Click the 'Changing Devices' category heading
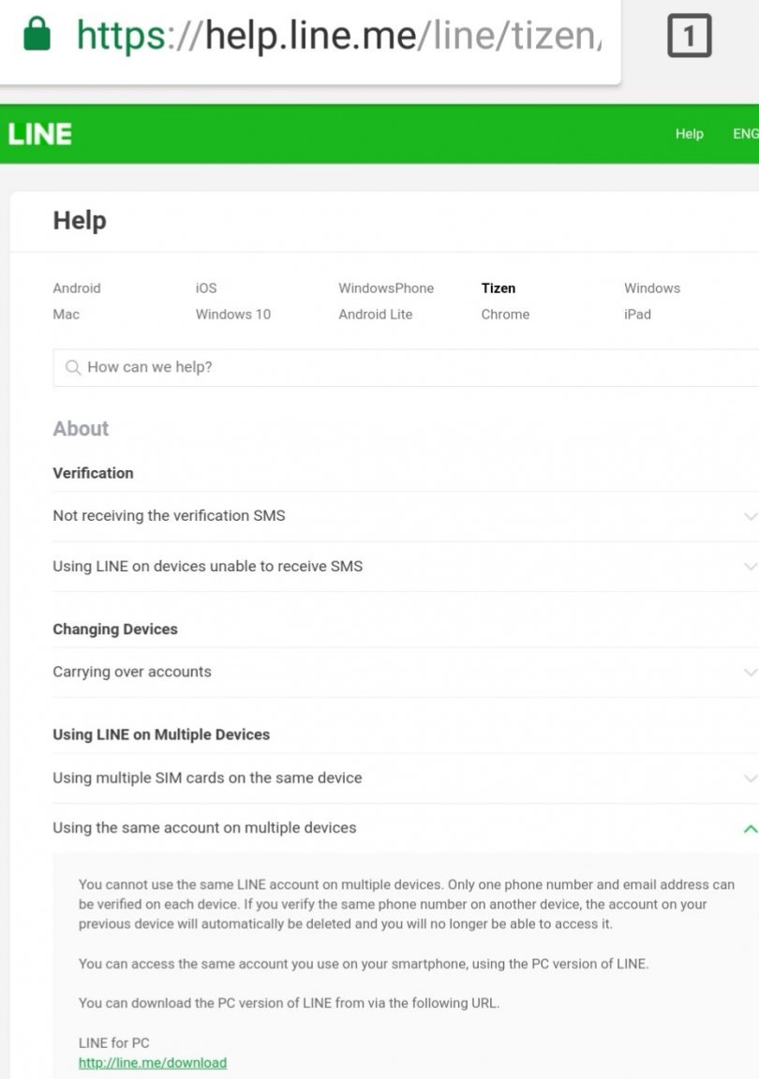 115,629
